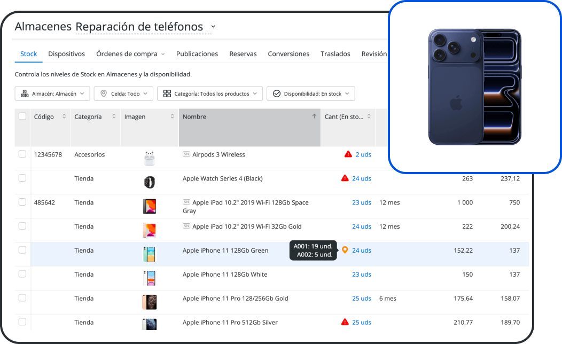The width and height of the screenshot is (562, 344).
Task: Click 23 uds link for iPhone 11 White
Action: pos(361,275)
